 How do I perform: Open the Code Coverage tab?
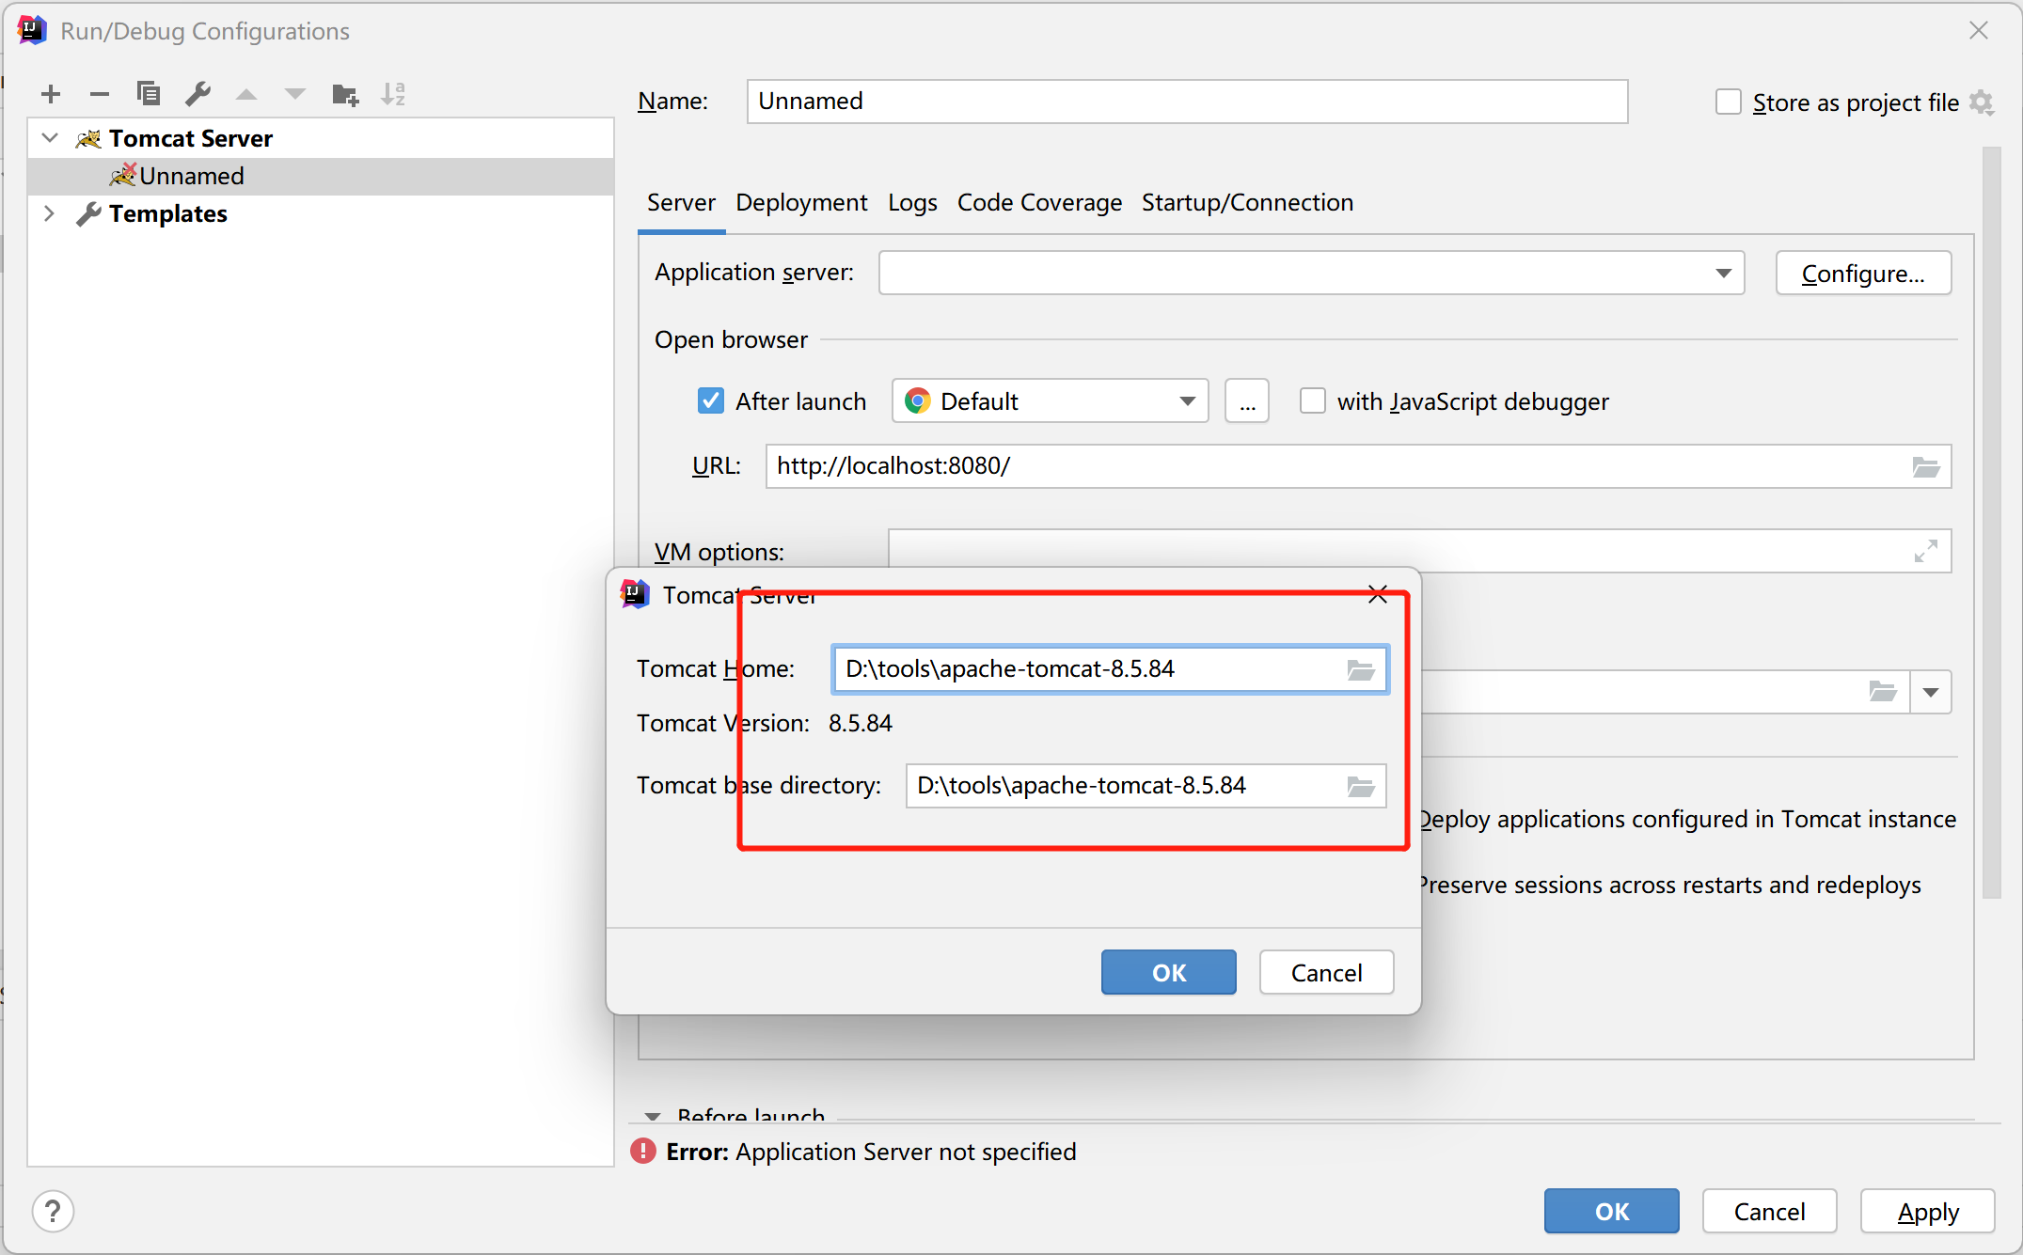click(x=1039, y=203)
